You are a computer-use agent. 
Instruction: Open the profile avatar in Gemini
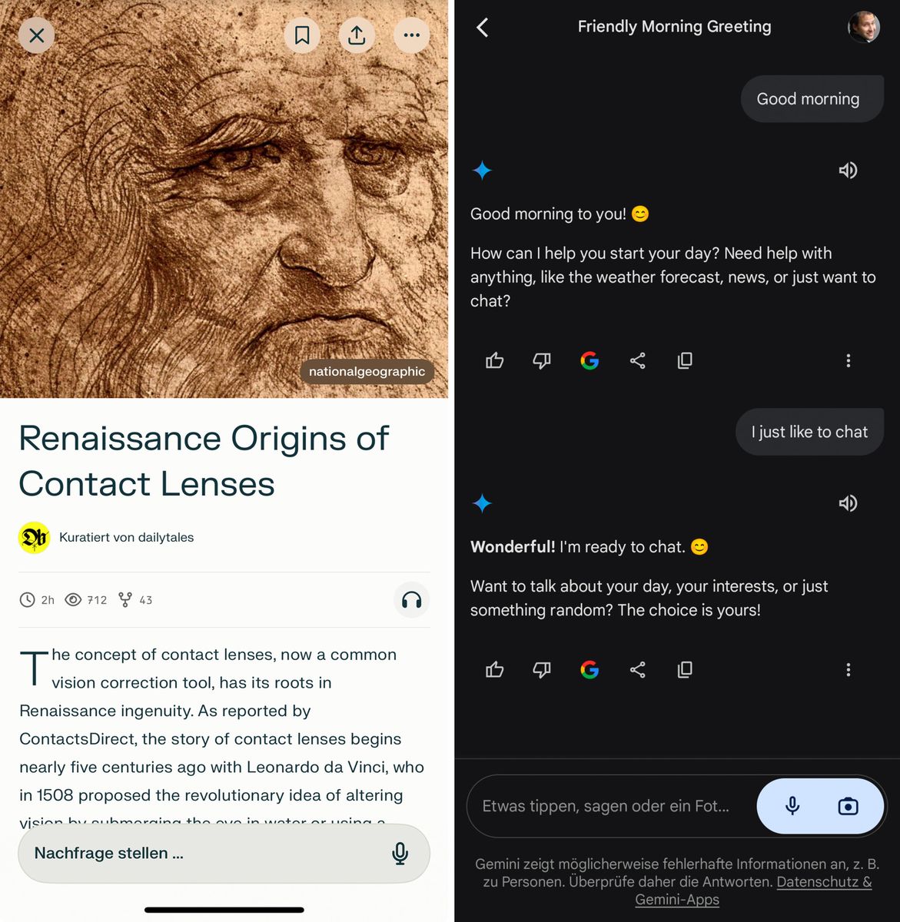pos(863,27)
